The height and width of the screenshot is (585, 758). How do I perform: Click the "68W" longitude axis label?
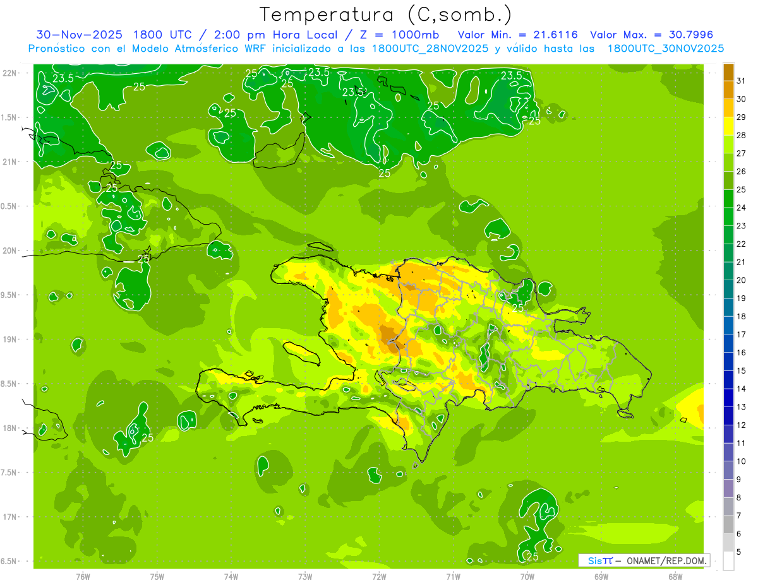tap(675, 577)
